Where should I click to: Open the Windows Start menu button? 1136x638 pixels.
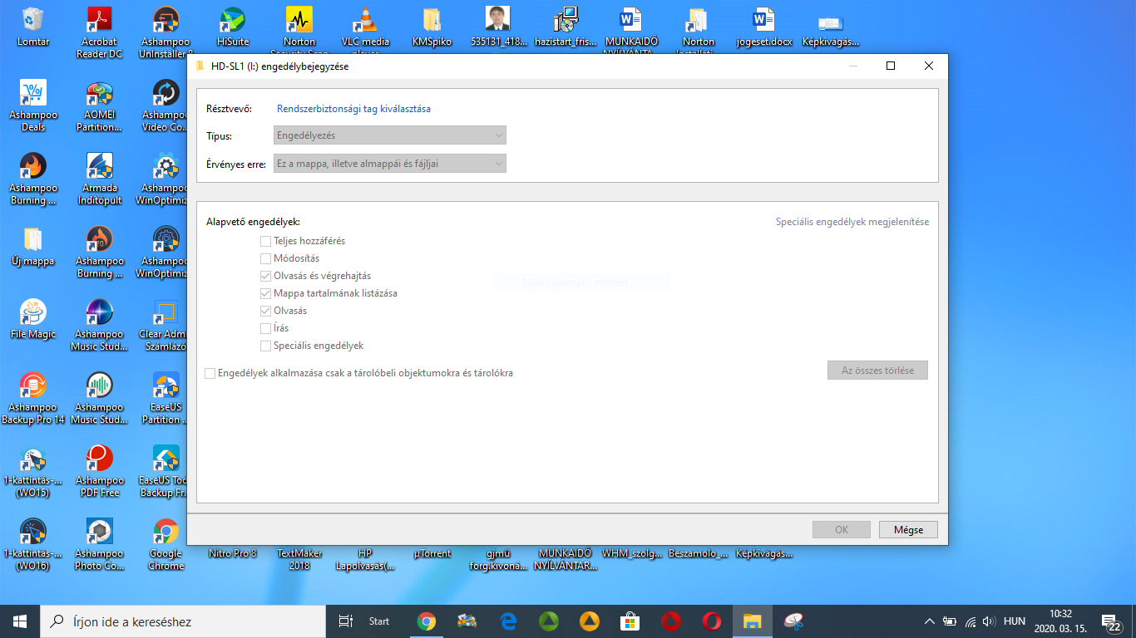coord(20,621)
